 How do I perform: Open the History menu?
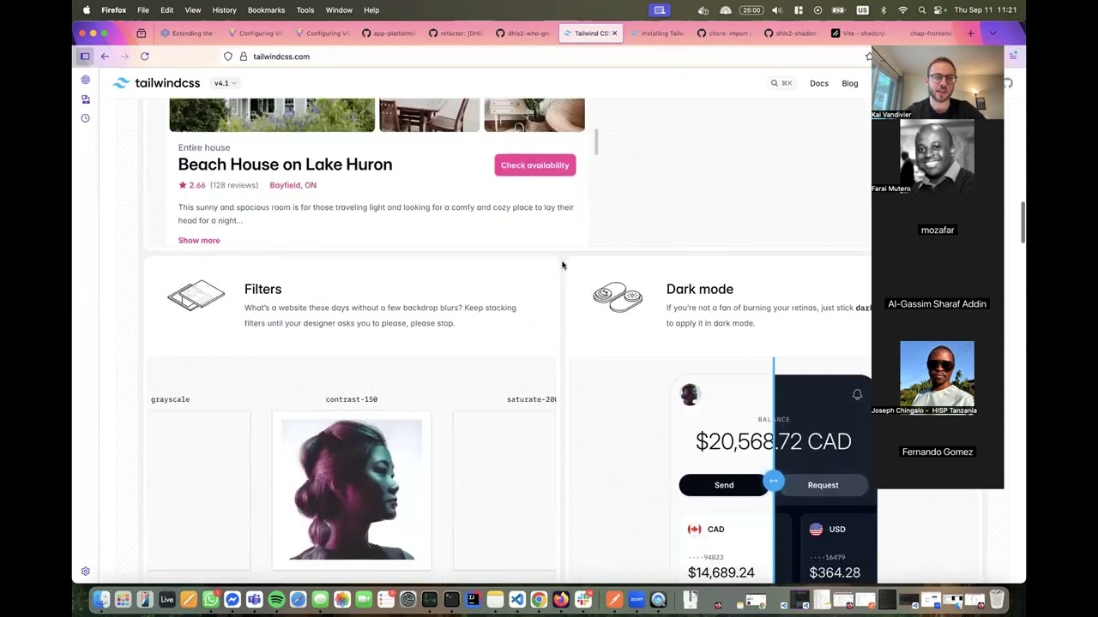[224, 10]
